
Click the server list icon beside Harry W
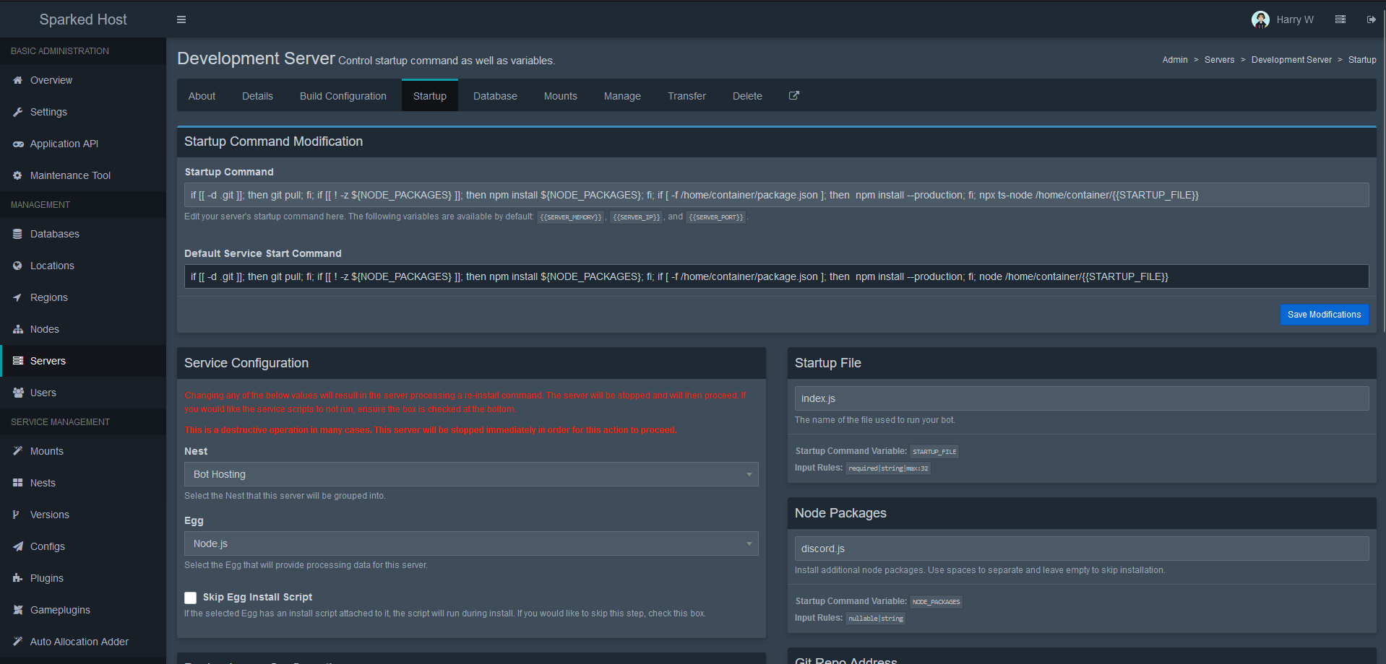coord(1340,19)
